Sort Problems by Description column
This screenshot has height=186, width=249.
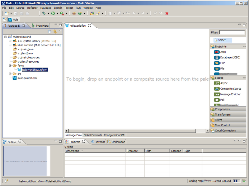(95, 151)
